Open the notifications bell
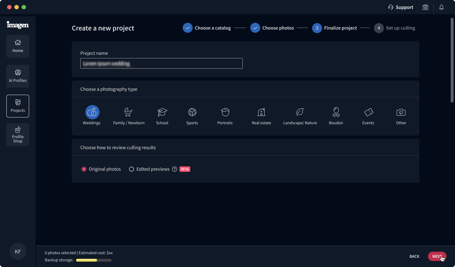Screen dimensions: 455x267 [x=441, y=7]
